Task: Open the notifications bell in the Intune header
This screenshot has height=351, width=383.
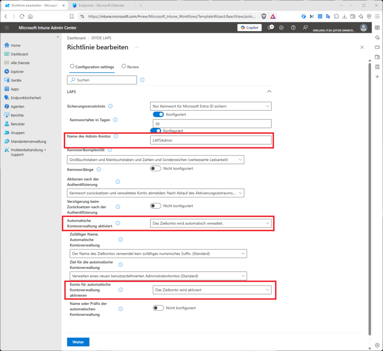Action: tap(270, 28)
